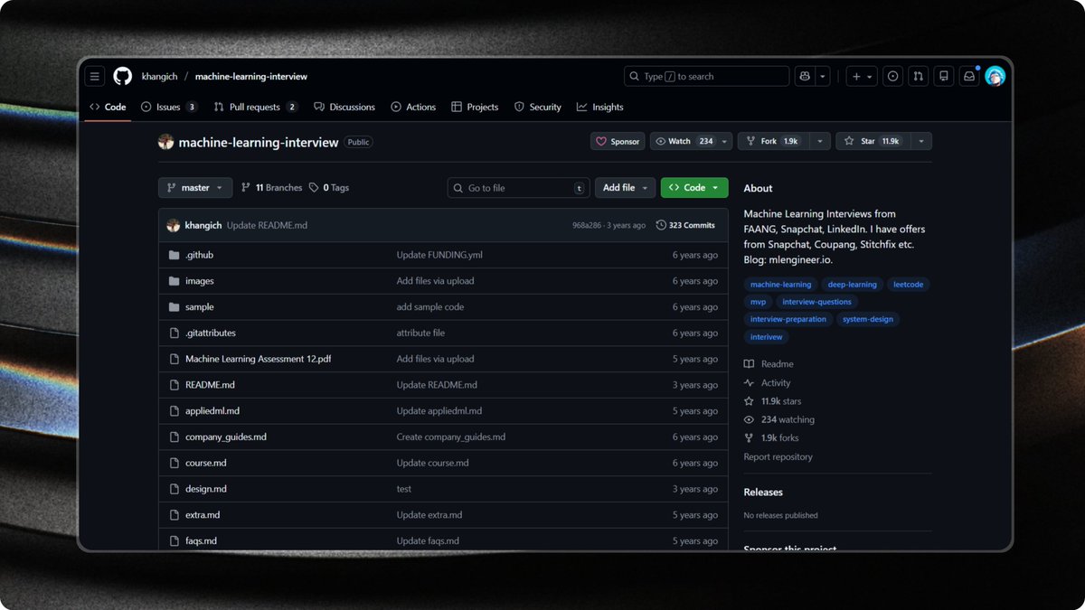Fork the repository with Fork button
Screen dimensions: 1085x610
coord(773,142)
